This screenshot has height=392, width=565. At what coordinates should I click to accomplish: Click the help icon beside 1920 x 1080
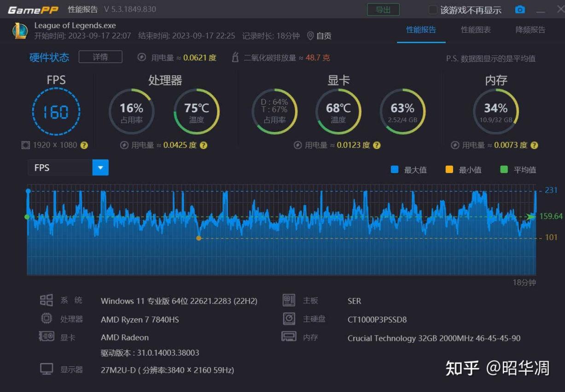(84, 145)
